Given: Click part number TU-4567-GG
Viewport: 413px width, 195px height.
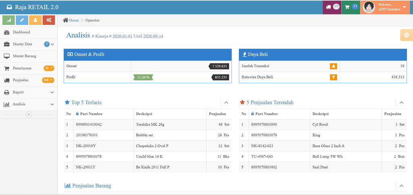Looking at the screenshot, I should (262, 157).
